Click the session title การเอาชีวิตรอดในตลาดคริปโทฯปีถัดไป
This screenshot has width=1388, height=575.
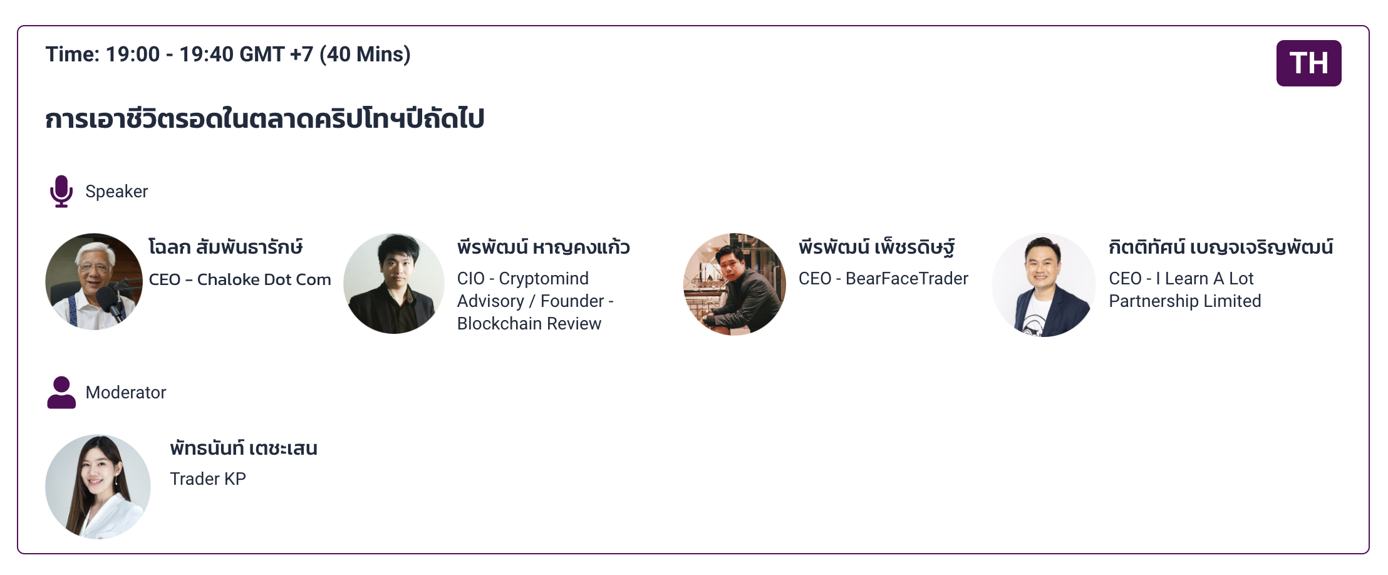(264, 118)
